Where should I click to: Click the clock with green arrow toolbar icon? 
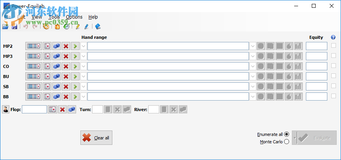pyautogui.click(x=66, y=27)
